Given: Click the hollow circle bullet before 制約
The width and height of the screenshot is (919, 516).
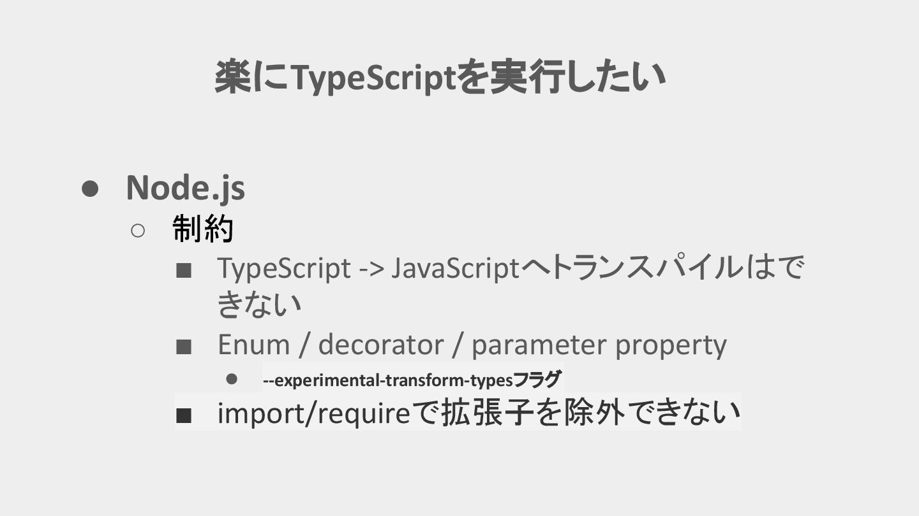Looking at the screenshot, I should [138, 230].
